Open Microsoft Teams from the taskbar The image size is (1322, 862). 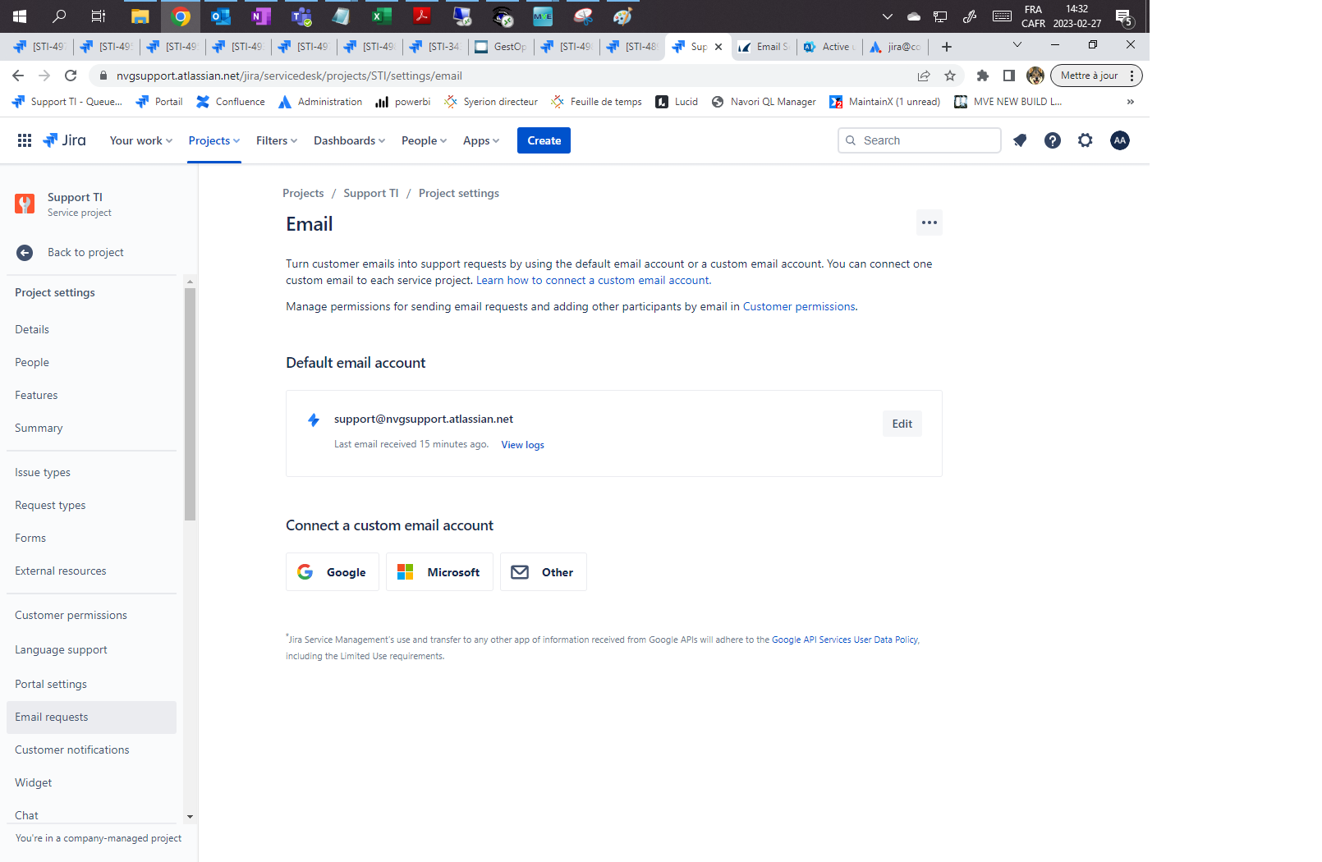point(301,16)
